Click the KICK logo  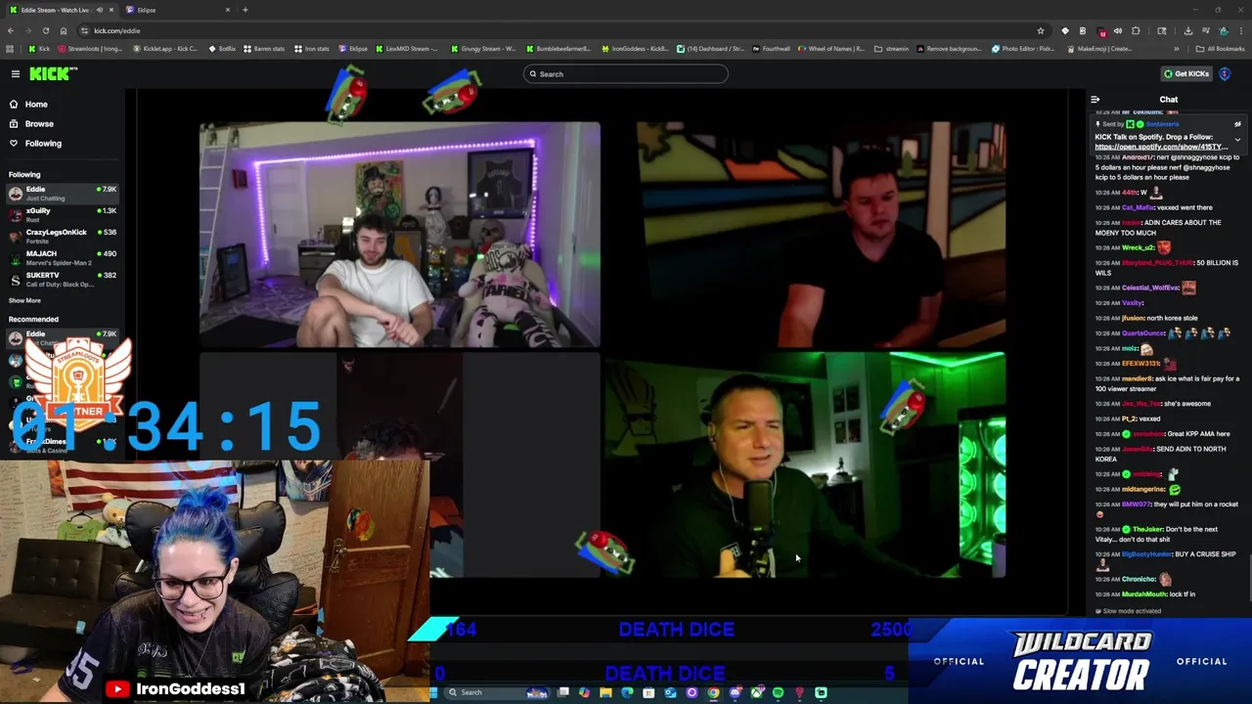(x=48, y=74)
